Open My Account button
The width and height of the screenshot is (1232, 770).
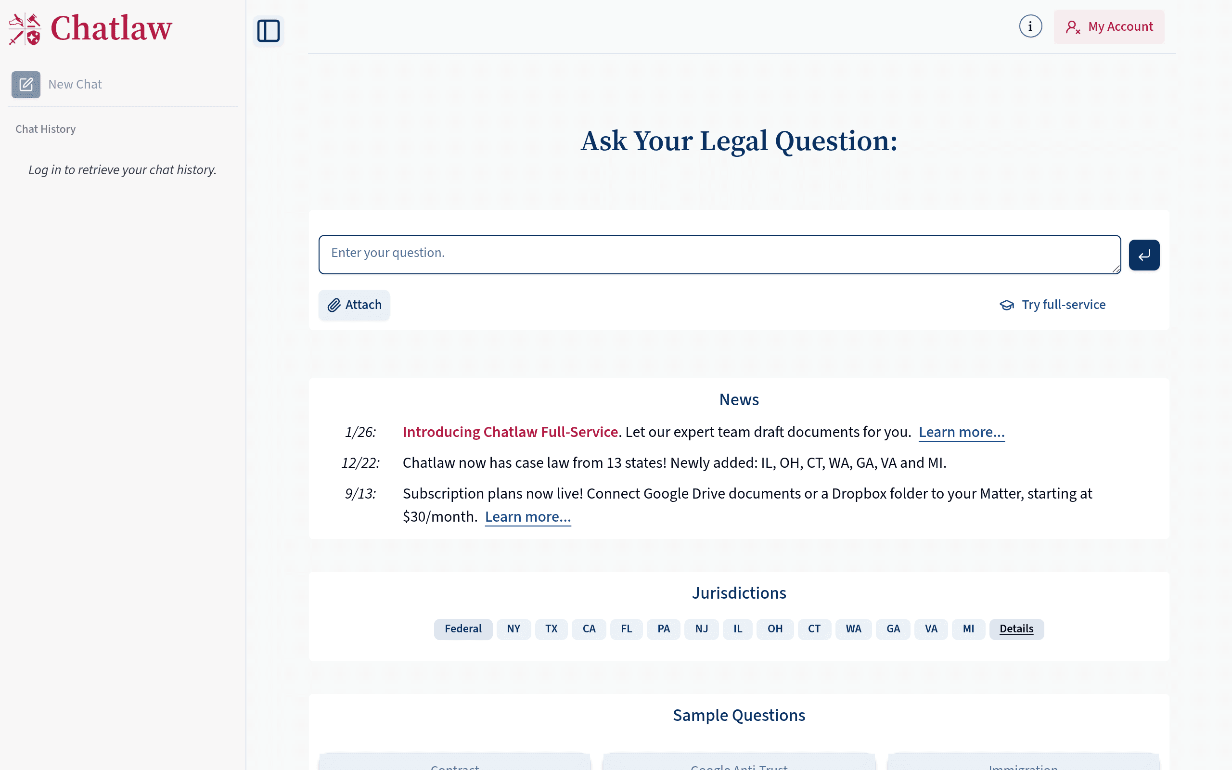tap(1109, 27)
